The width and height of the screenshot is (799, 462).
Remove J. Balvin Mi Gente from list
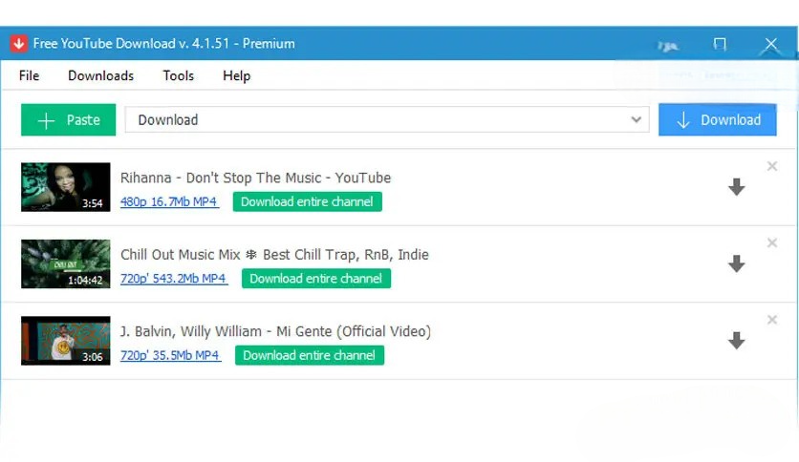(772, 320)
